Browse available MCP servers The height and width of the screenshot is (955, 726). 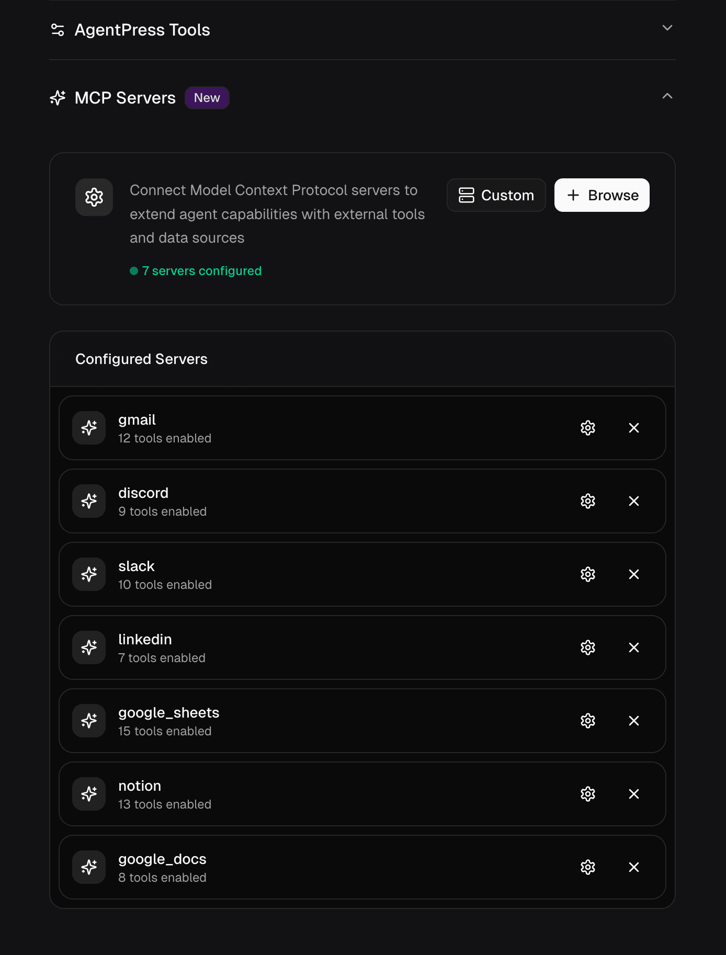pos(602,195)
